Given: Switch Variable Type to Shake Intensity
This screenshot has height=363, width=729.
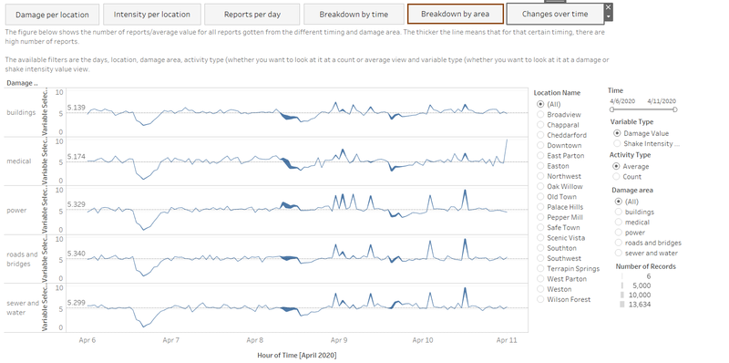Looking at the screenshot, I should coord(617,144).
